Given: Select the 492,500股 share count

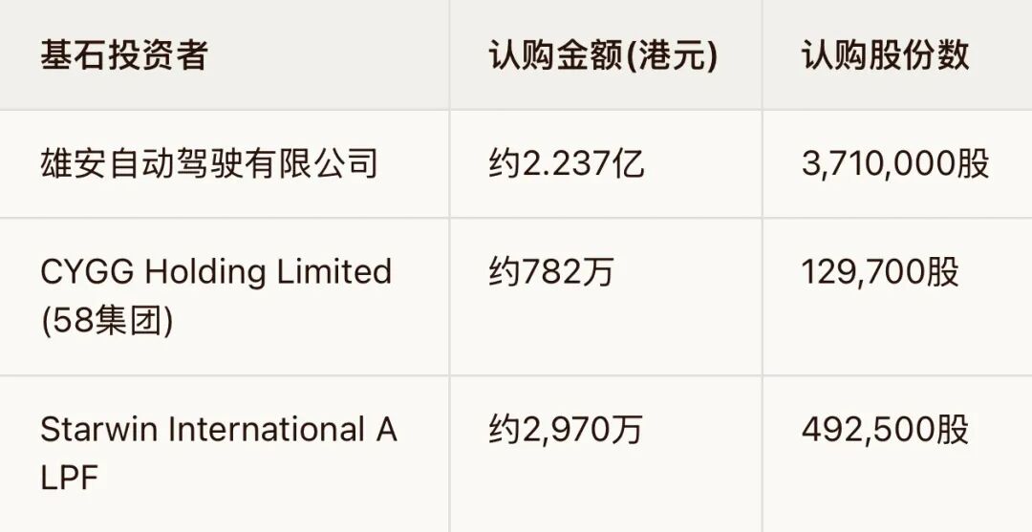Looking at the screenshot, I should [x=885, y=430].
